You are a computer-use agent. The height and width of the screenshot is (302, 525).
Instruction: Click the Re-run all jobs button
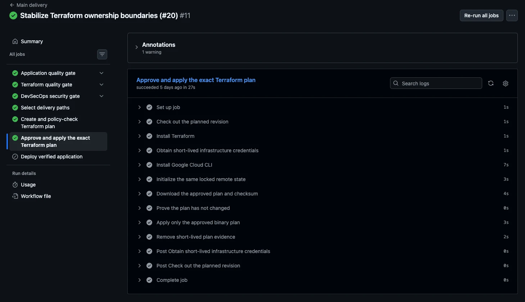click(481, 15)
